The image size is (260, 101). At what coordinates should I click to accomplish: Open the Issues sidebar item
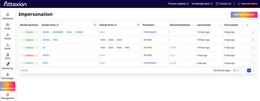tap(7, 46)
